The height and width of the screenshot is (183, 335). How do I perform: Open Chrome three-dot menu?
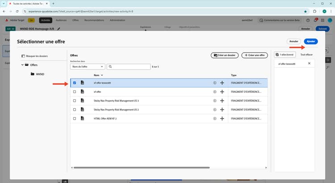pyautogui.click(x=331, y=11)
